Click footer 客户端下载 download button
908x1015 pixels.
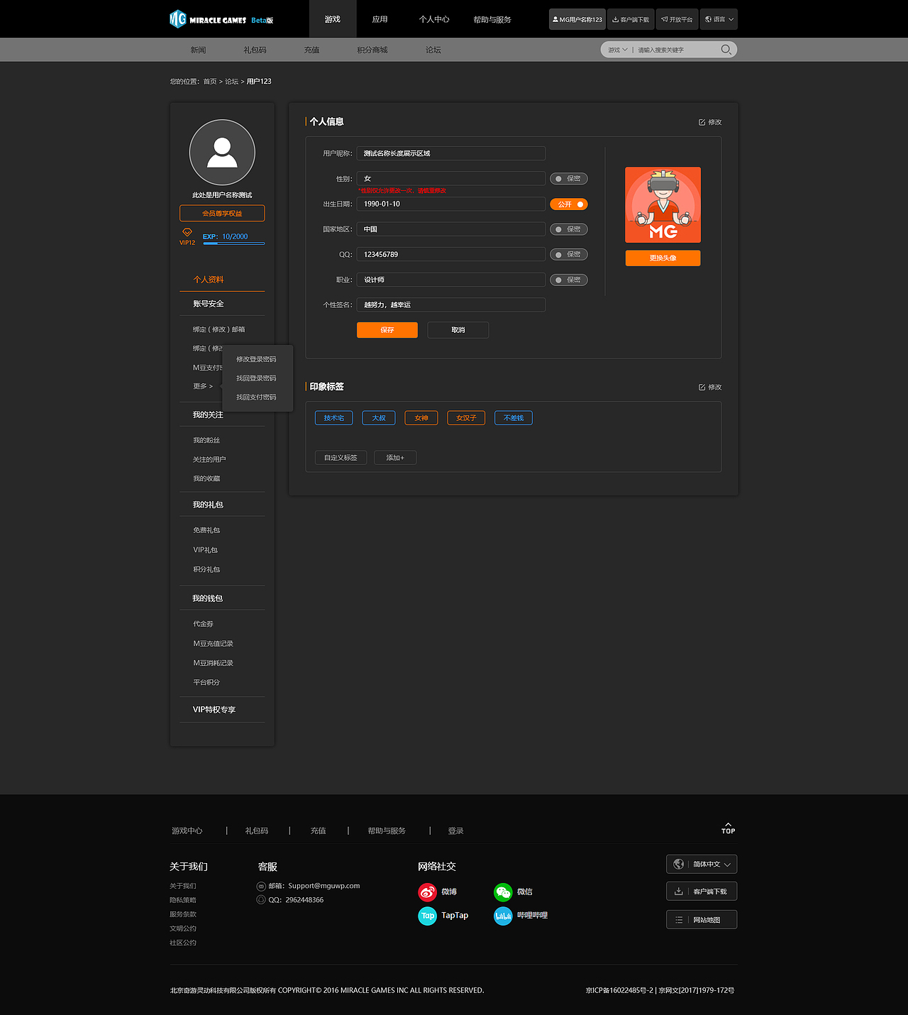[x=702, y=891]
